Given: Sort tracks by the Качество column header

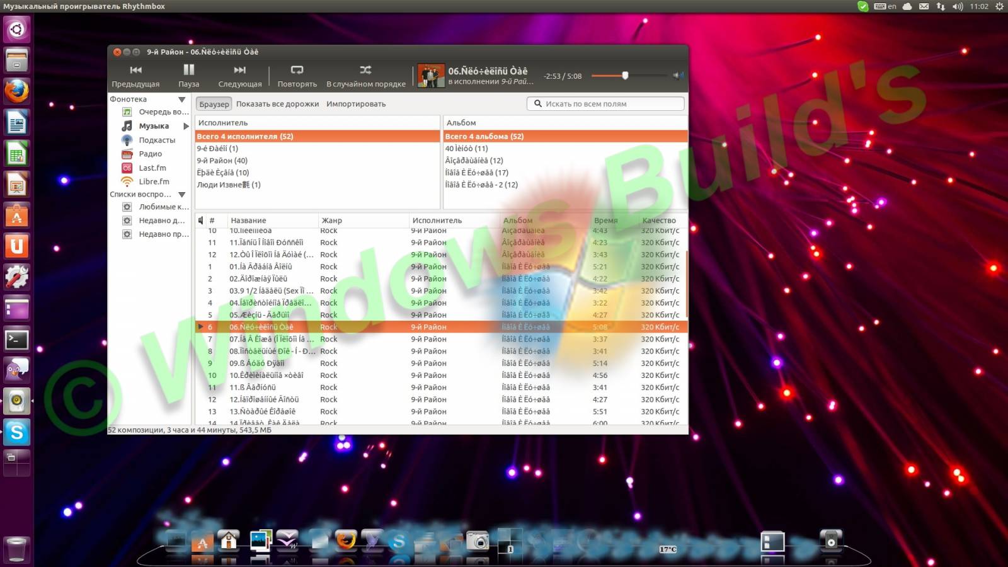Looking at the screenshot, I should pyautogui.click(x=661, y=220).
